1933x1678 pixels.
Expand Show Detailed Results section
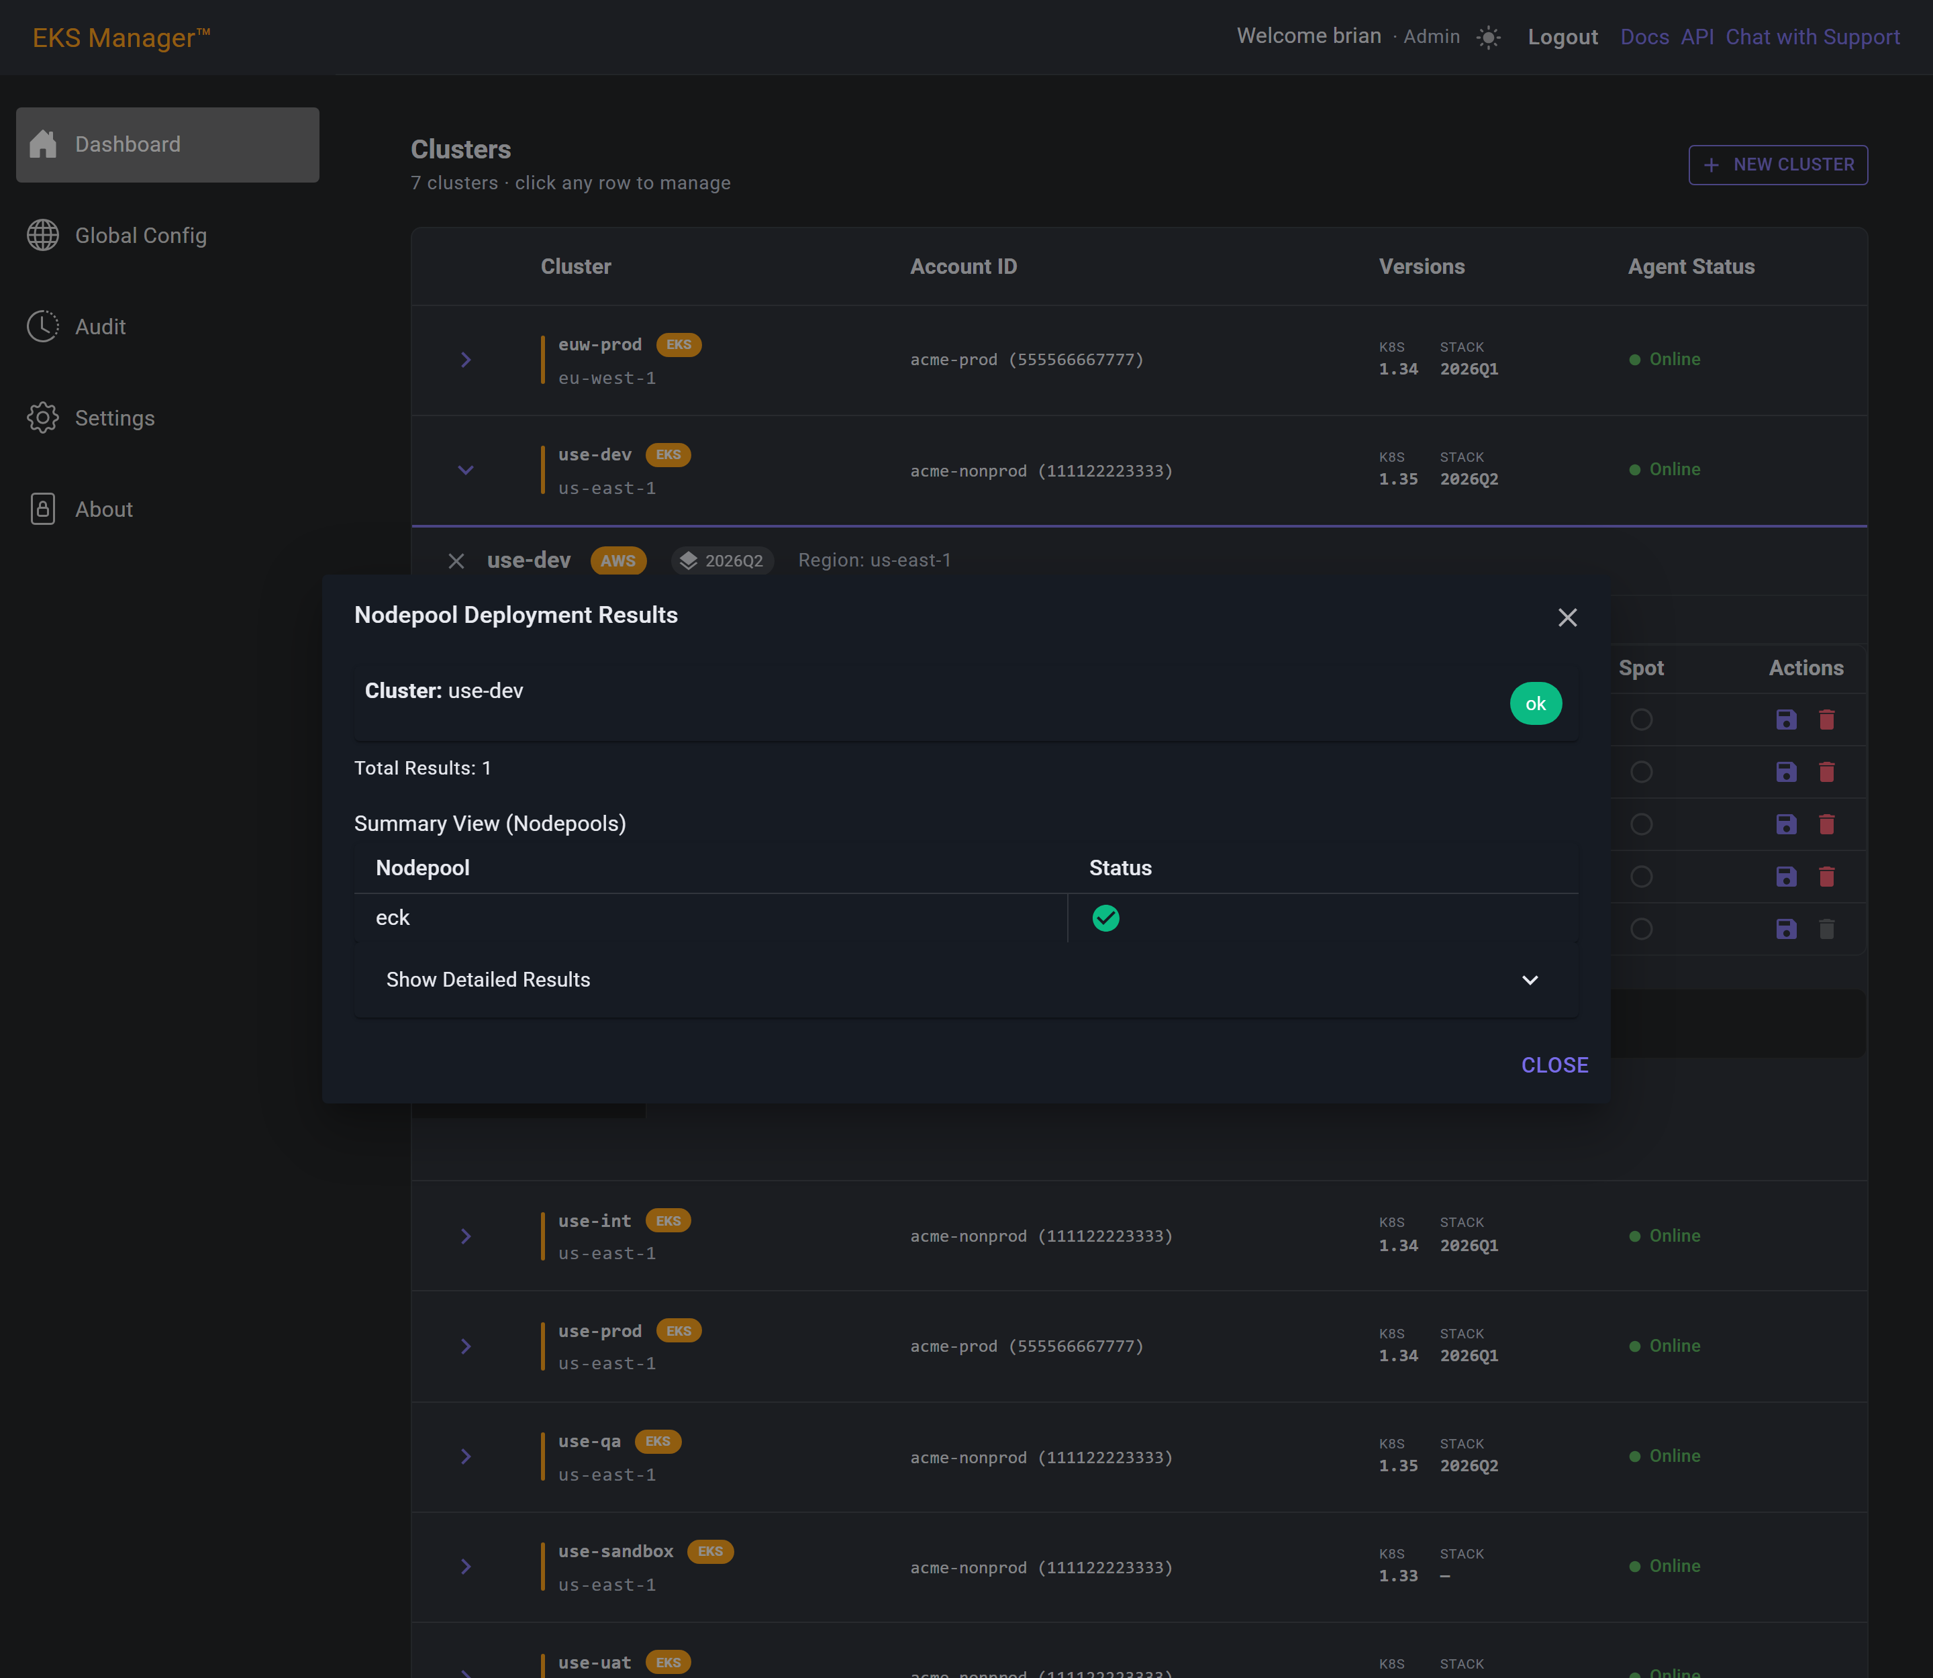point(966,979)
